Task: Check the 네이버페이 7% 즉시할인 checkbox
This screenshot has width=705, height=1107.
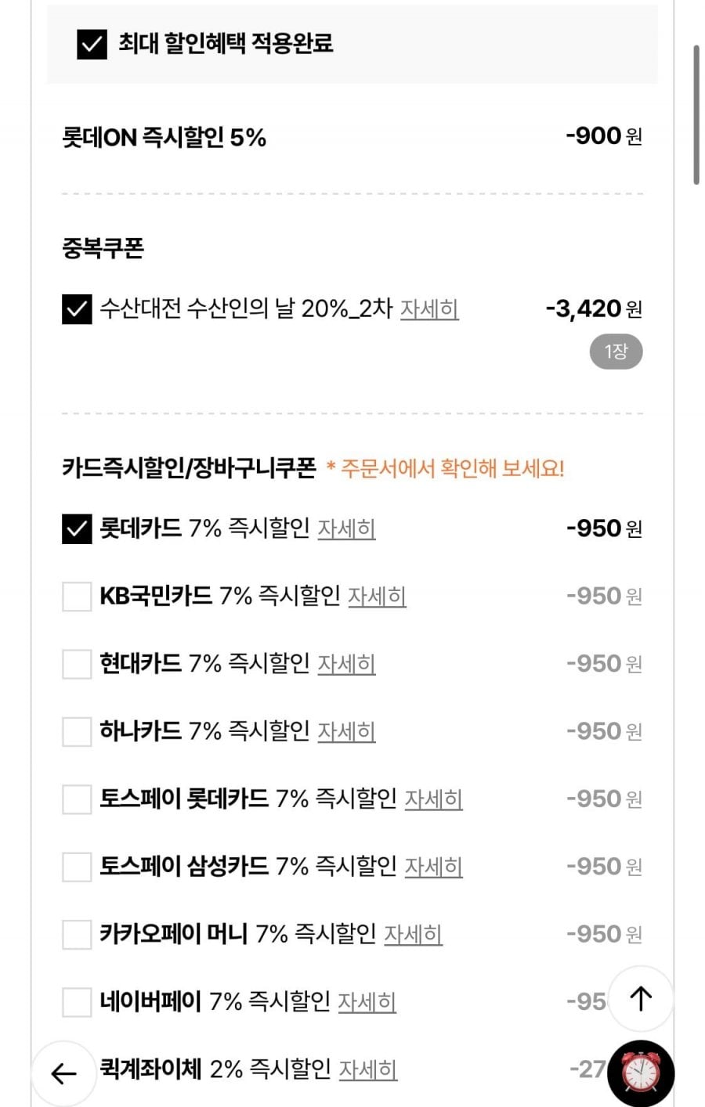Action: (x=77, y=1001)
